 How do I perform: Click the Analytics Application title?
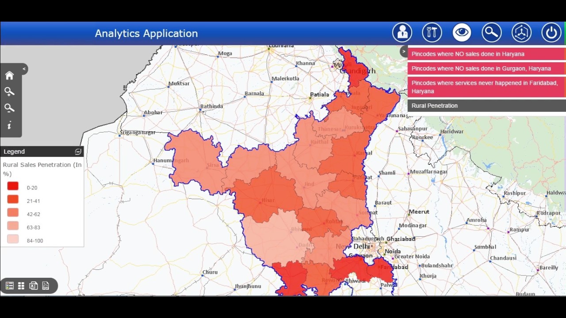[146, 34]
